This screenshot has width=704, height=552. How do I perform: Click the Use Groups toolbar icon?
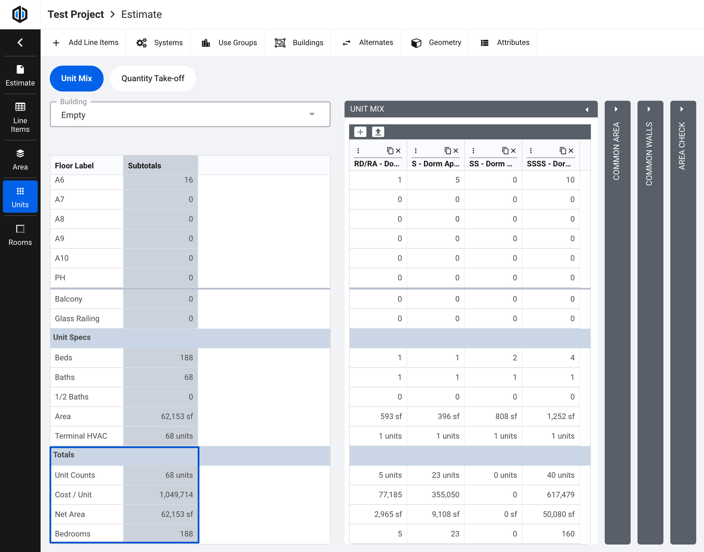[228, 42]
